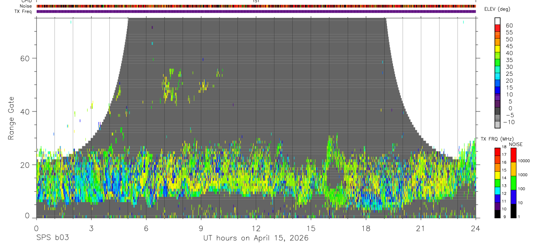This screenshot has height=247, width=535.
Task: Click the green 100 noise legend swatch
Action: click(x=513, y=182)
